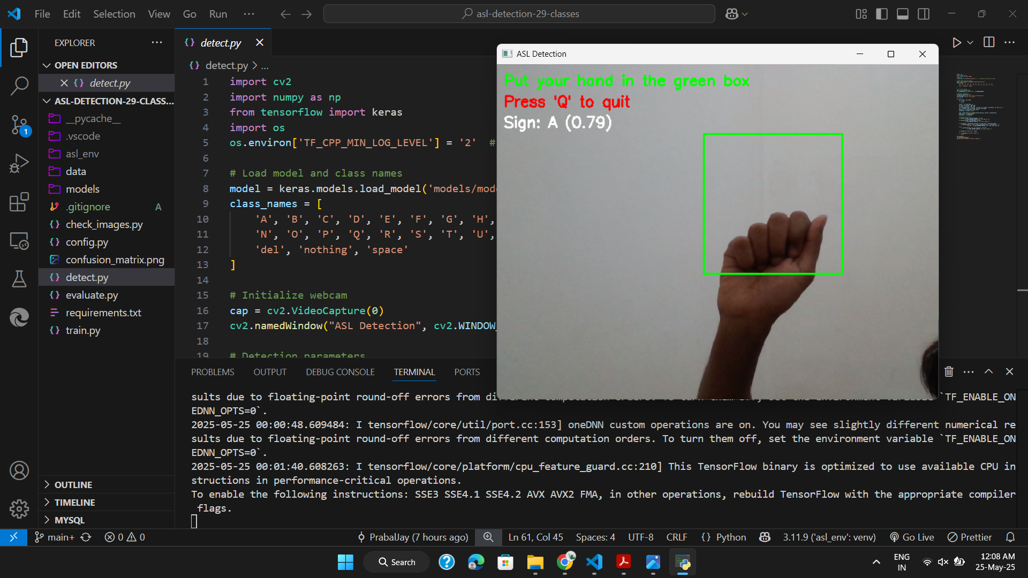
Task: Open the Extensions view
Action: (19, 202)
